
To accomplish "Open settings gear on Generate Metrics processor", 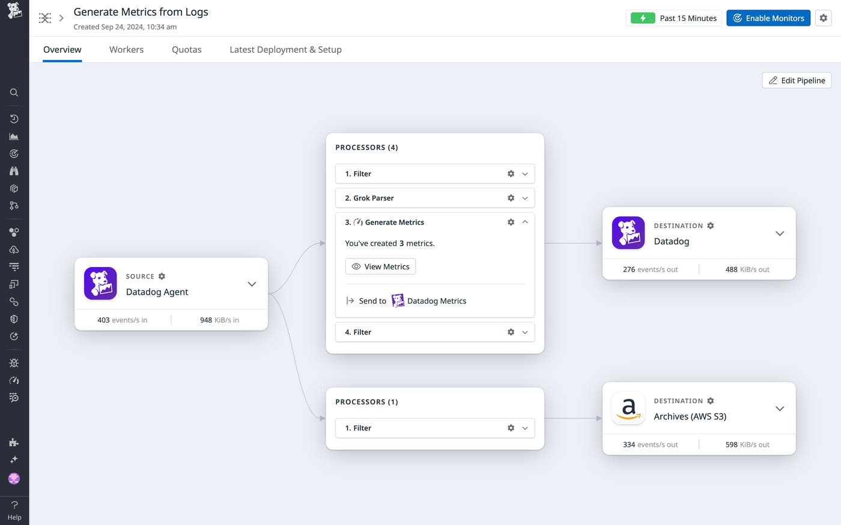I will pyautogui.click(x=511, y=222).
